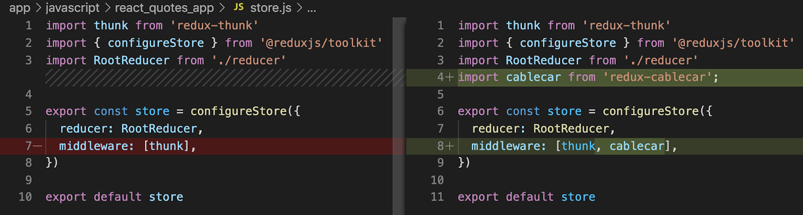803x215 pixels.
Task: Click 'configureStore' import on left line 2
Action: click(x=156, y=43)
